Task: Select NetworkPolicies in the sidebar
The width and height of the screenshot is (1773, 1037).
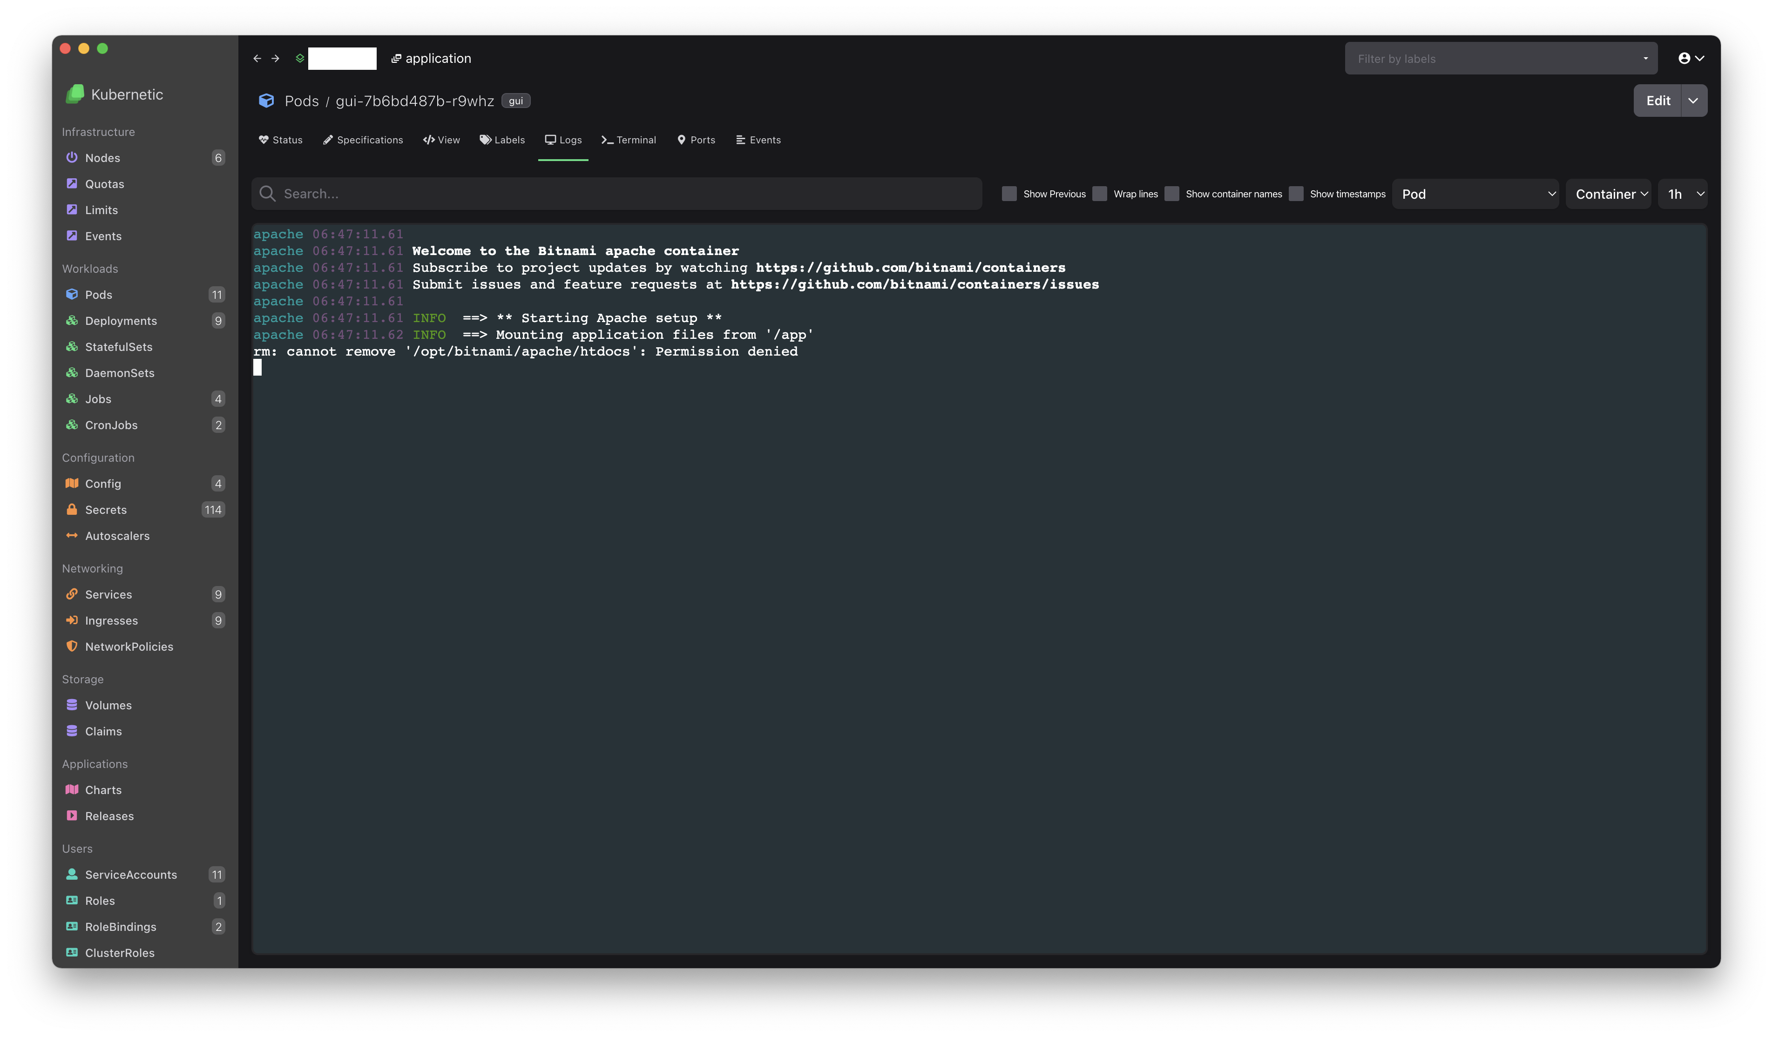Action: coord(129,646)
